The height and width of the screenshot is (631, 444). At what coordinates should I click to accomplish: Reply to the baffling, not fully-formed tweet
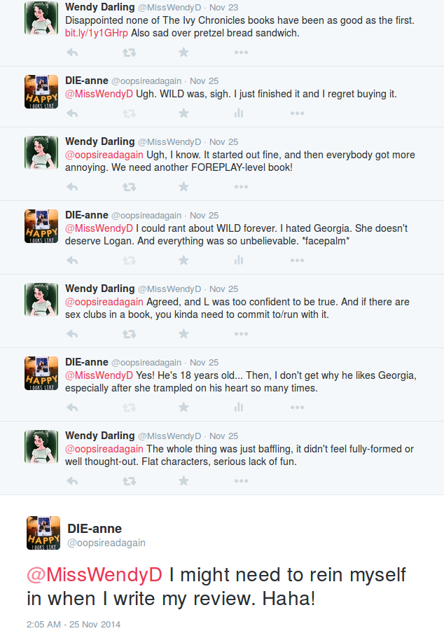point(72,481)
